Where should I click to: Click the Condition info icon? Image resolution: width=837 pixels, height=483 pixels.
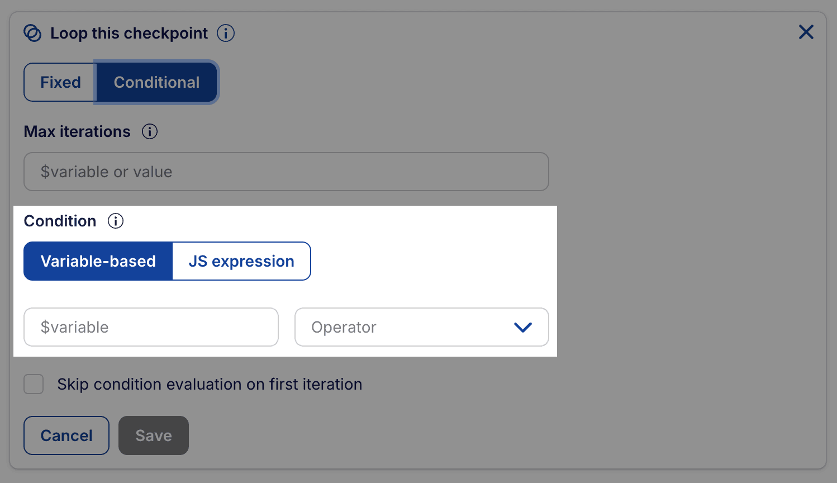(x=115, y=221)
